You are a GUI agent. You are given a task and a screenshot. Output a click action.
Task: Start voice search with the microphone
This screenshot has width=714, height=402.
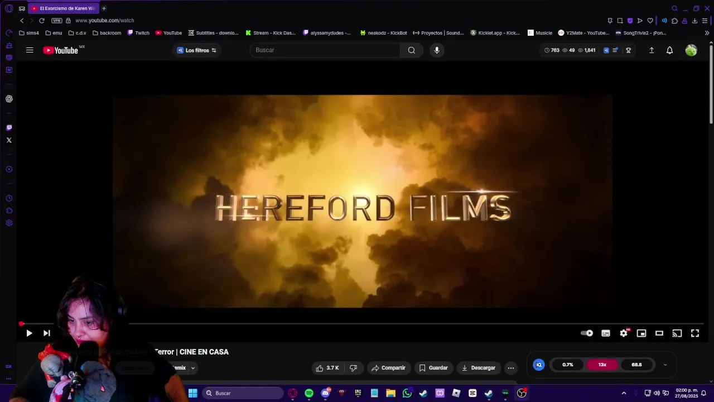point(437,50)
